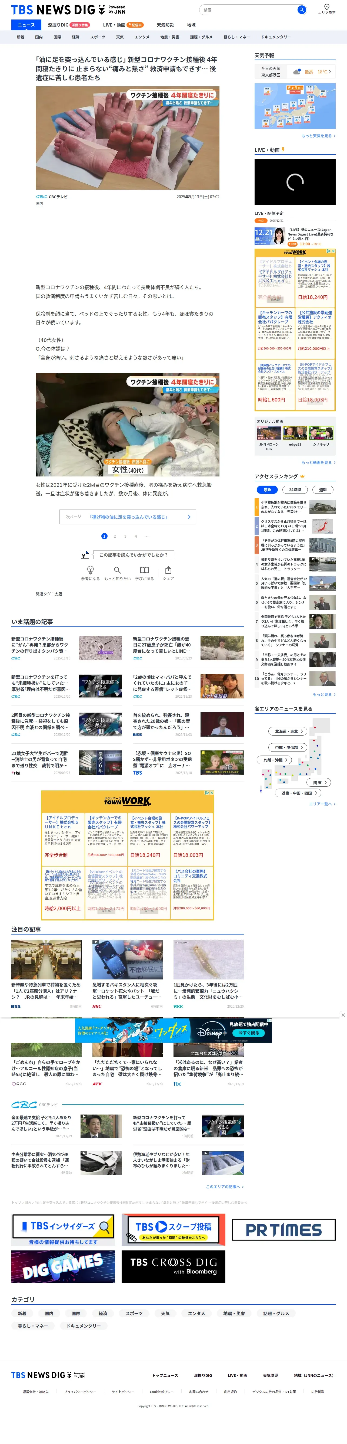Select 最新 ranking filter
347x1444 pixels.
click(x=267, y=489)
